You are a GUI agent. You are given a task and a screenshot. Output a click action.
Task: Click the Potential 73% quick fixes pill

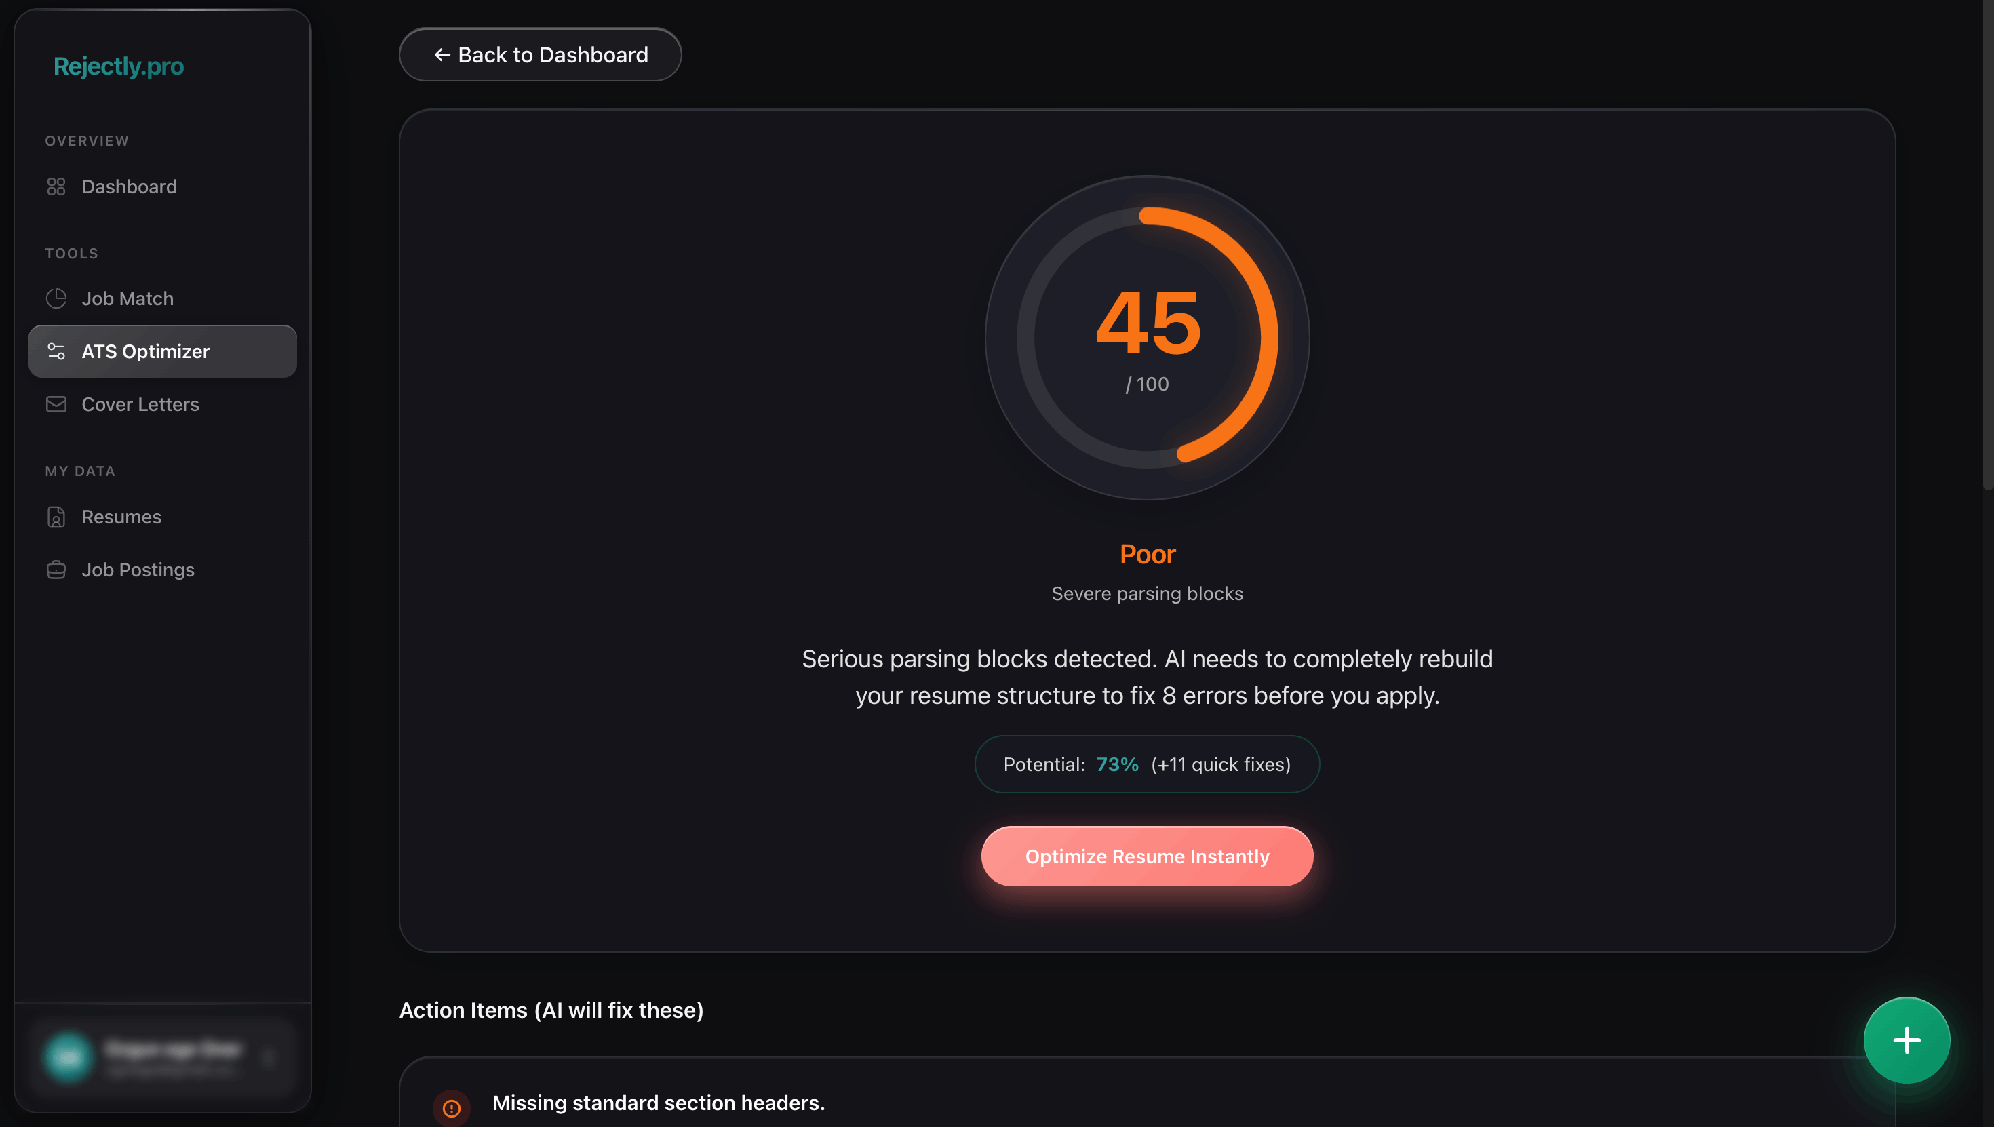(1146, 764)
